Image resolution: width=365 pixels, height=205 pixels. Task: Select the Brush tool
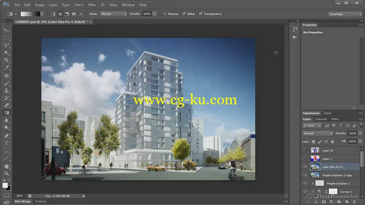[x=6, y=83]
